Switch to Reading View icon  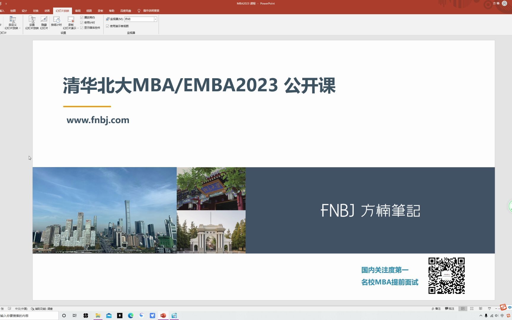481,308
